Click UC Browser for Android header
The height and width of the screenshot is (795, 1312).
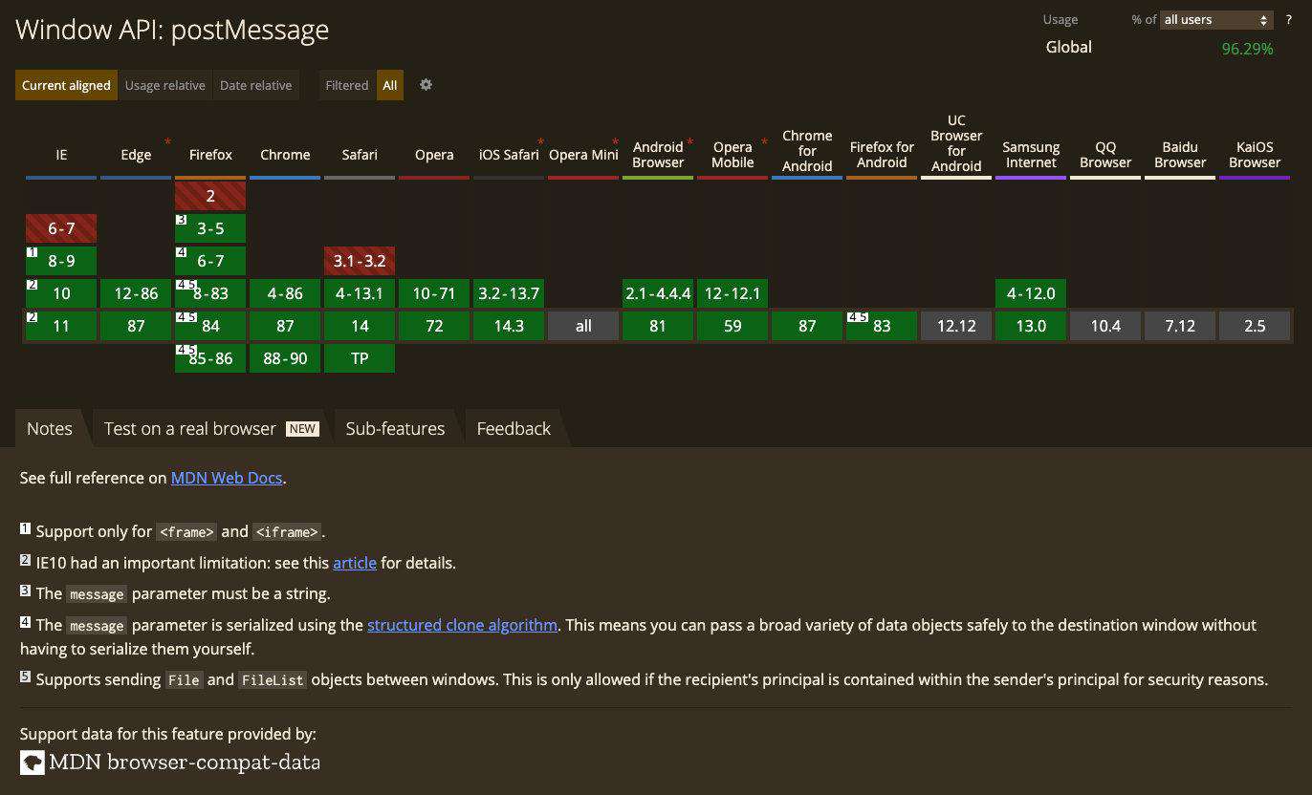coord(956,143)
